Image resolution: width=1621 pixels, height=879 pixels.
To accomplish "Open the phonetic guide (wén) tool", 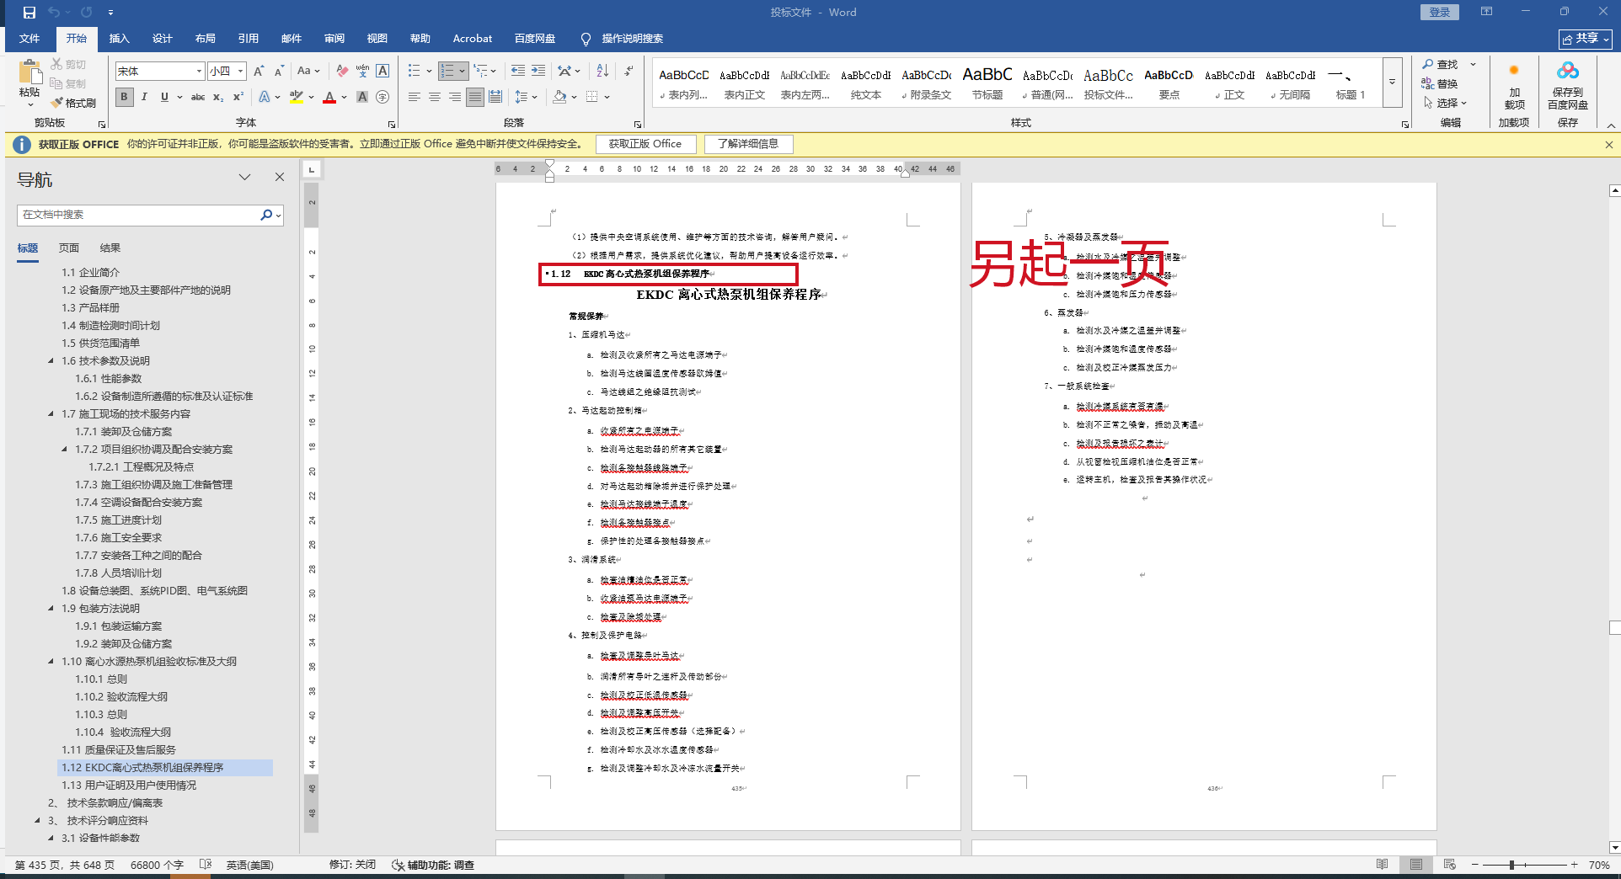I will click(362, 71).
